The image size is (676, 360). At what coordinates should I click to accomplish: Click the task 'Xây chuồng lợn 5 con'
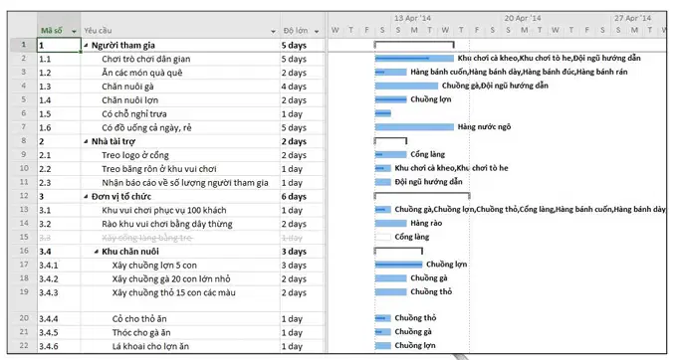click(154, 266)
